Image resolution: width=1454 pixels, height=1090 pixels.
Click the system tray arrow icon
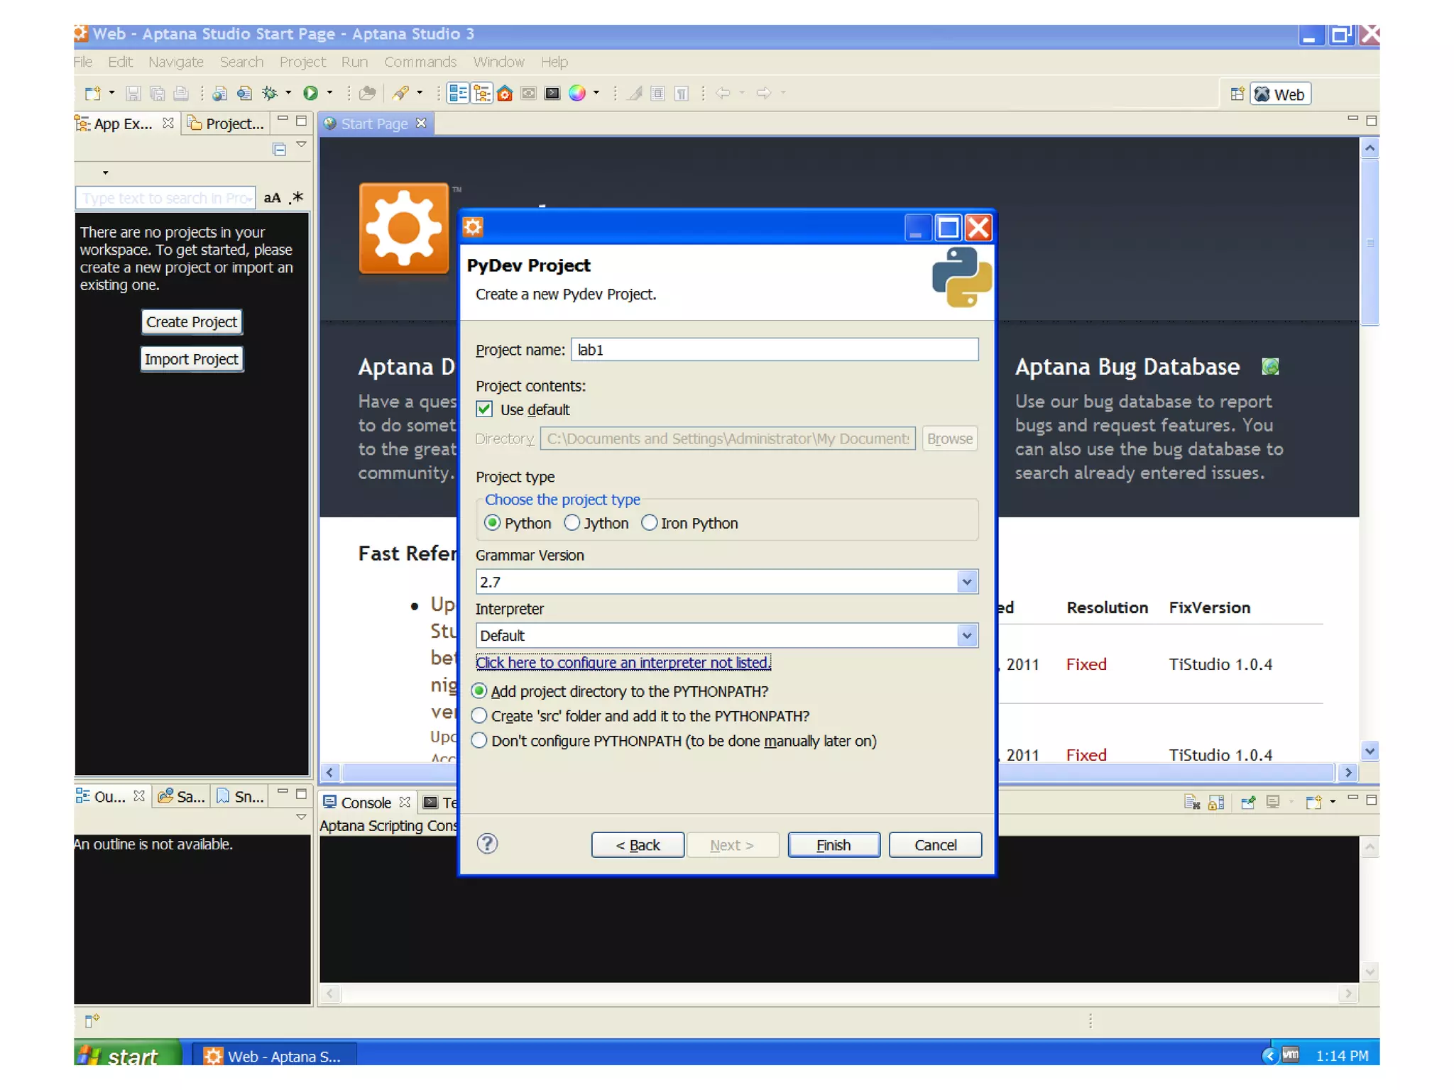click(1269, 1055)
